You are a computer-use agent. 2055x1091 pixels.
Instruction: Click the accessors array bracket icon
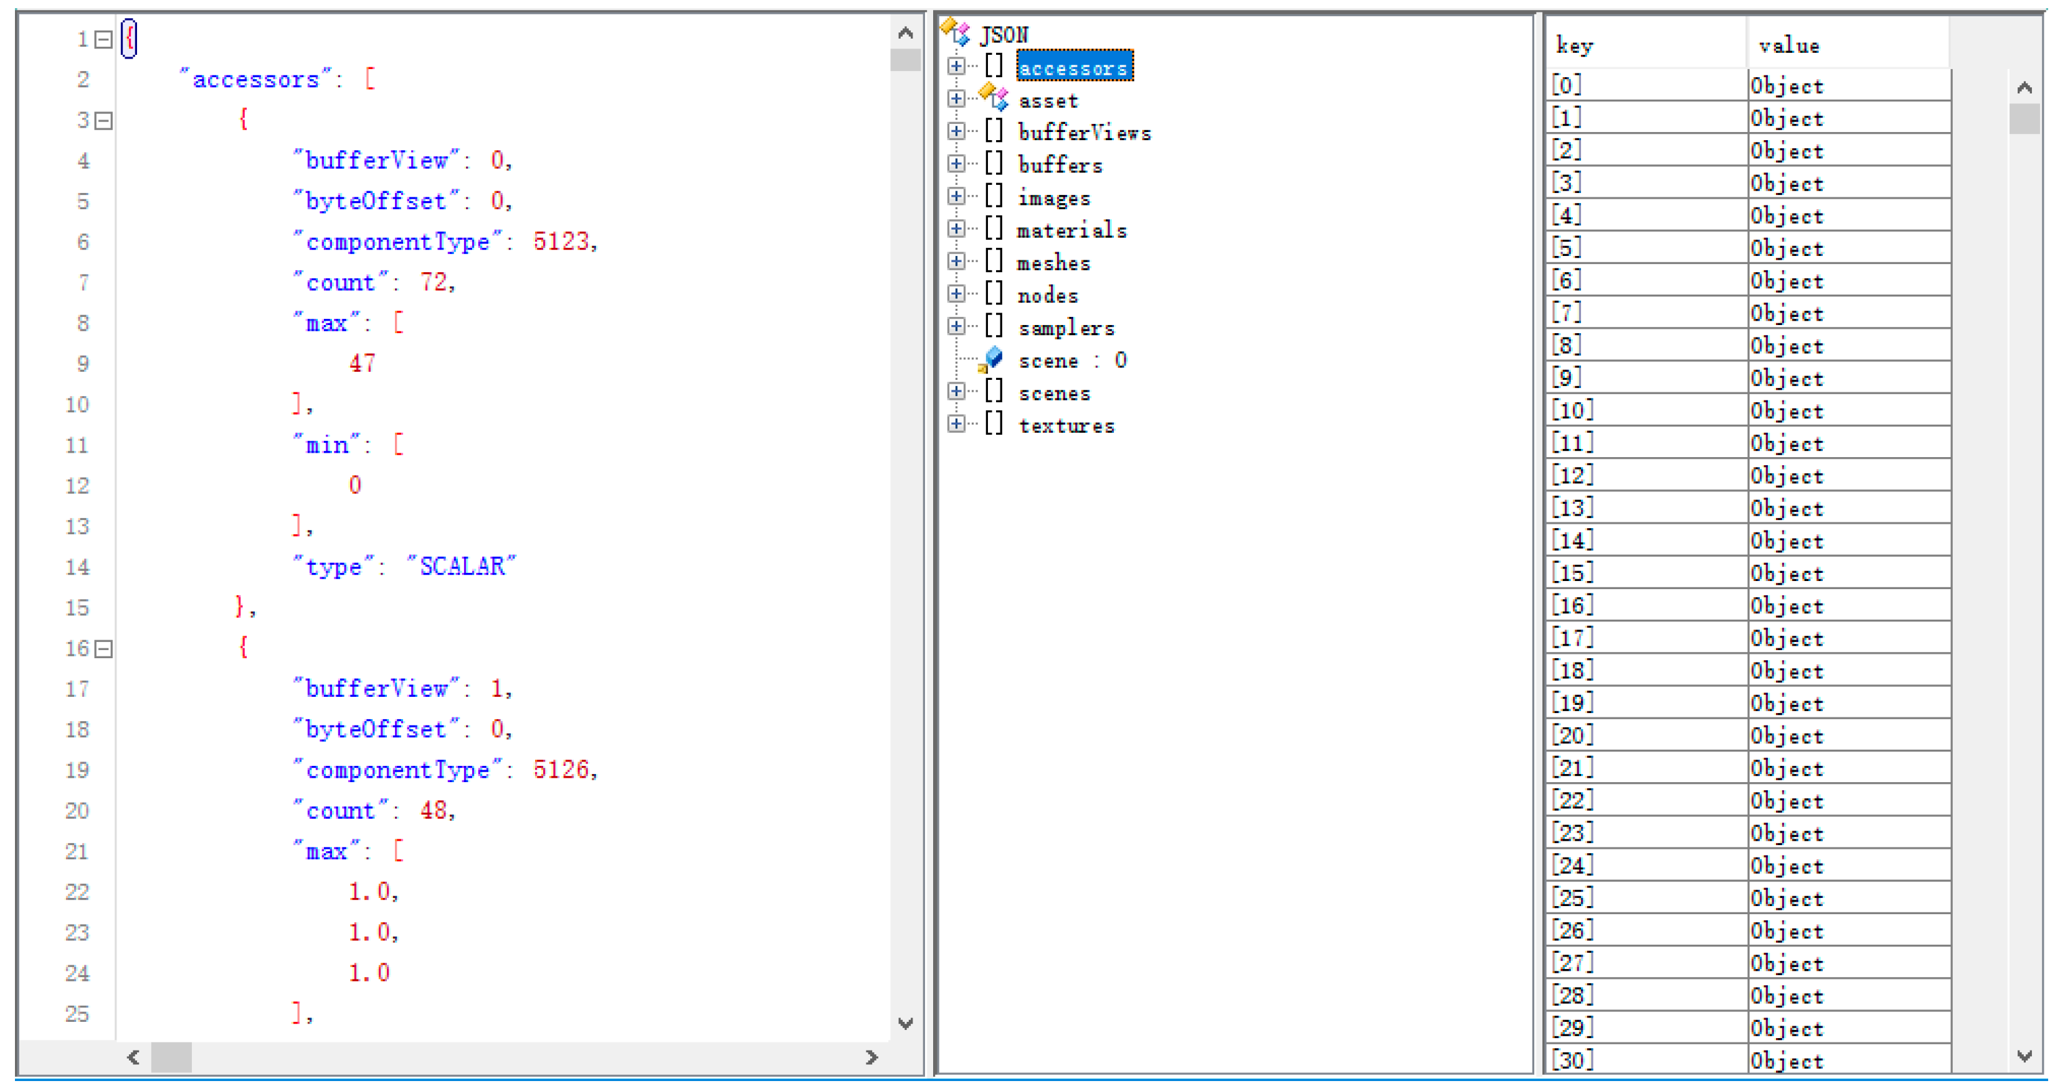point(993,65)
